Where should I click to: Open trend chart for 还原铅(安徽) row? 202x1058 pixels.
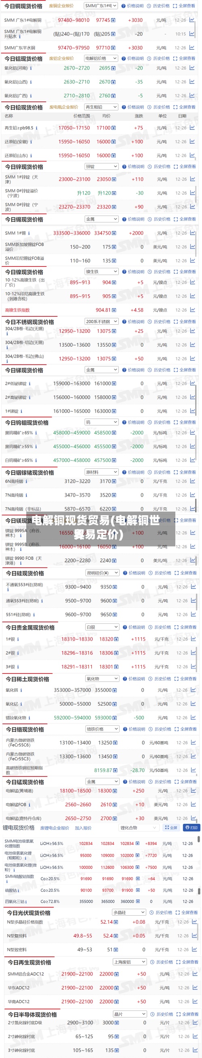coord(192,142)
